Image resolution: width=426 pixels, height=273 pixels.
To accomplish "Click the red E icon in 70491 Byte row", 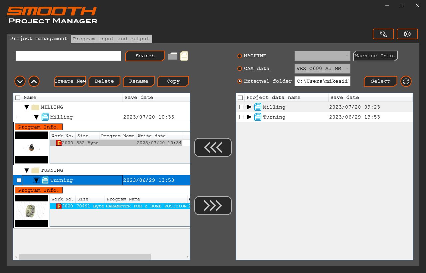I will pyautogui.click(x=59, y=206).
